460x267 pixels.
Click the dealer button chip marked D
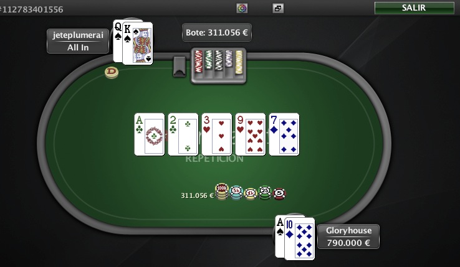[112, 72]
